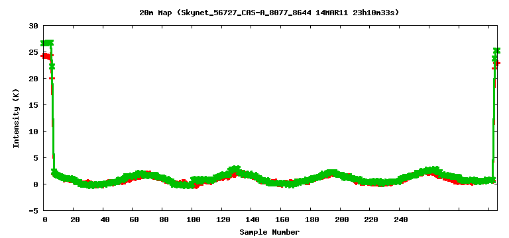Click the x-axis tick label 100
The image size is (509, 238).
(x=194, y=219)
